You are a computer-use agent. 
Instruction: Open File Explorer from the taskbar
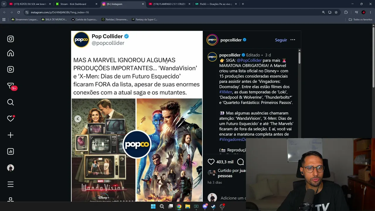(x=188, y=206)
